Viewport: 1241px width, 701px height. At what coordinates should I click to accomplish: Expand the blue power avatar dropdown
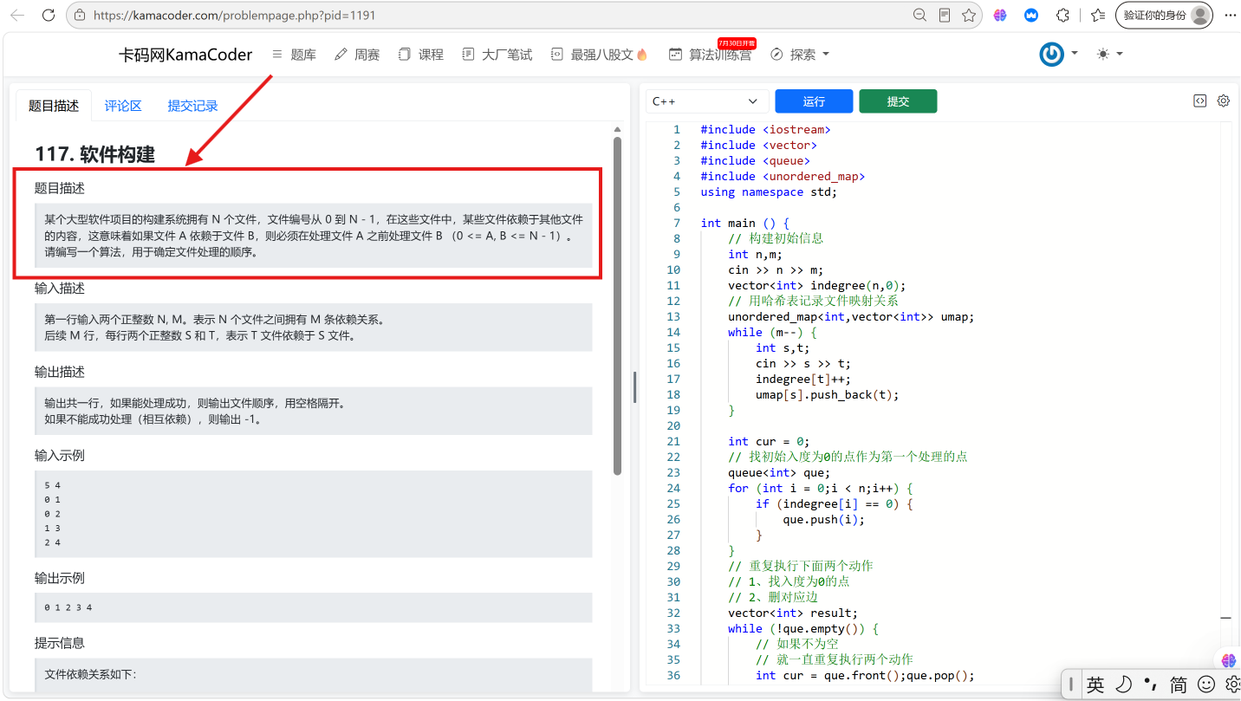tap(1059, 54)
